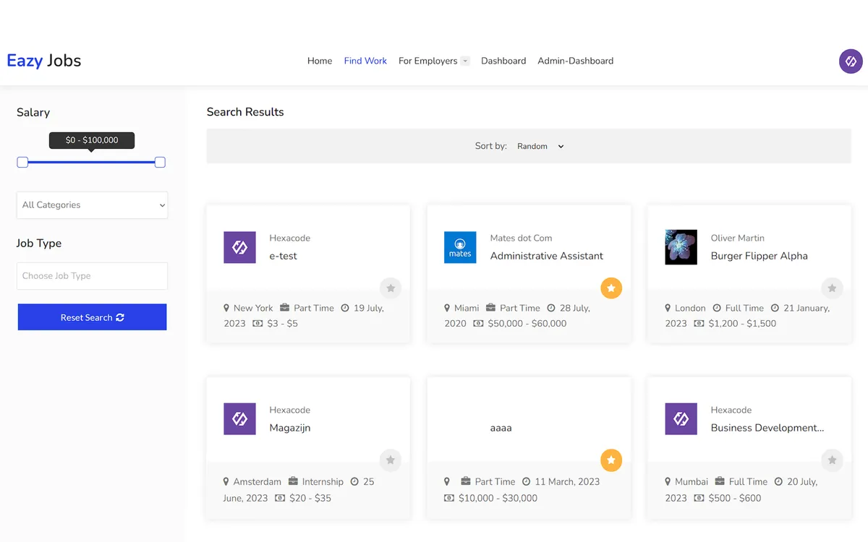The image size is (868, 542).
Task: Unstar the Administrative Assistant job
Action: click(x=611, y=288)
